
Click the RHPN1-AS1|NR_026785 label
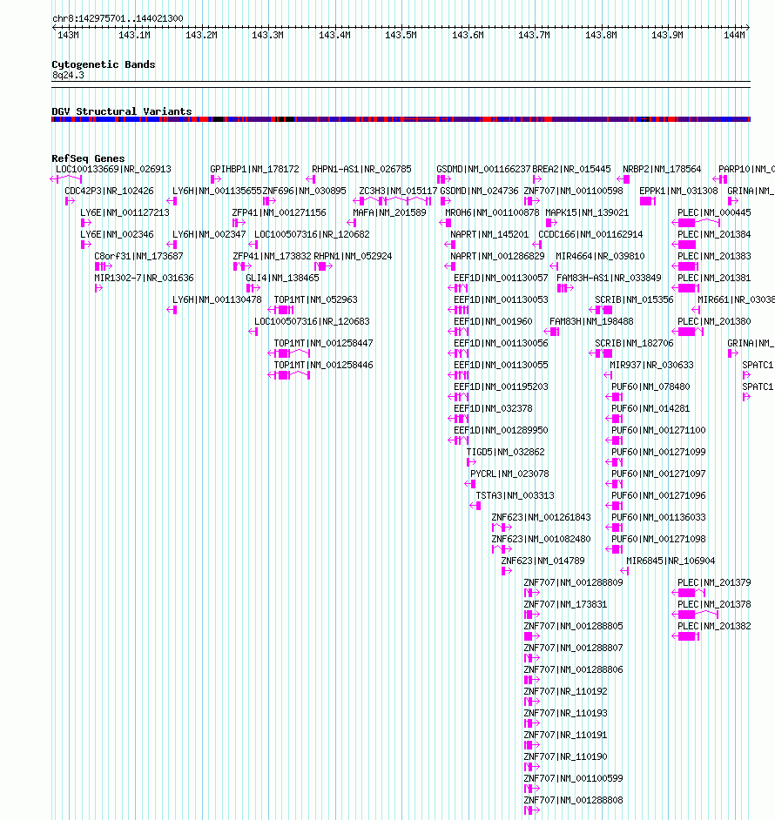[x=361, y=169]
